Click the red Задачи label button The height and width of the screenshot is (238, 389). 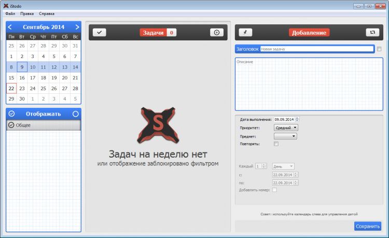click(153, 33)
